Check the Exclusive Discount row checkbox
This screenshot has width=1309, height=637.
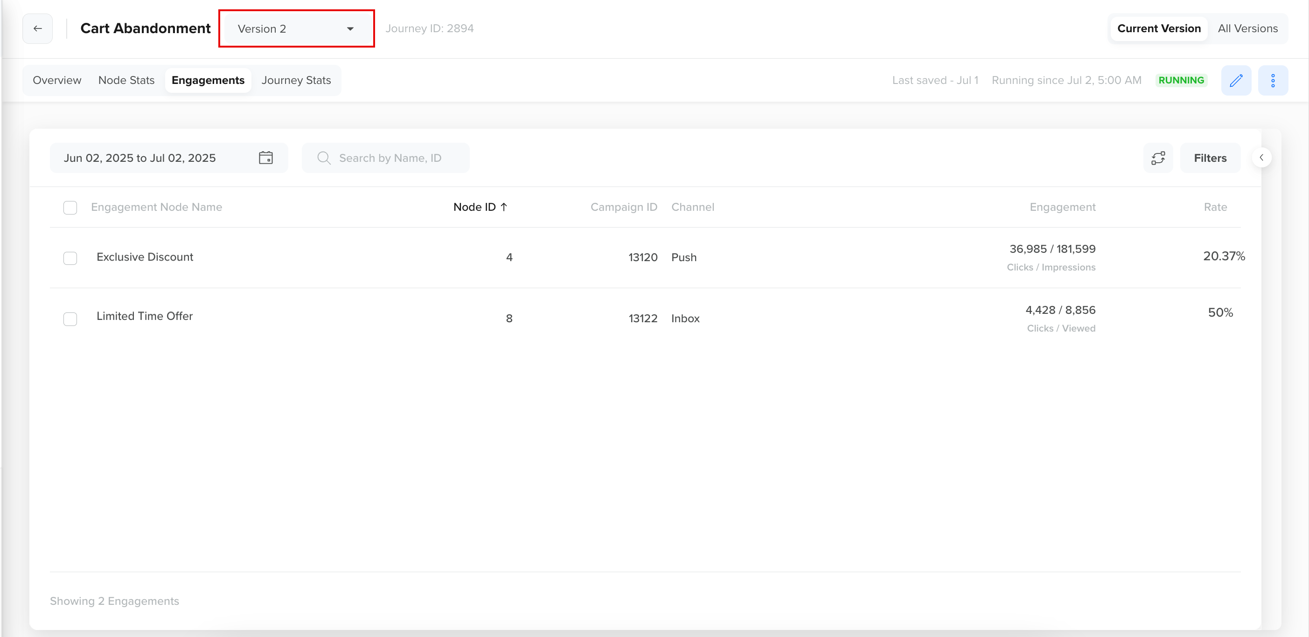(x=70, y=258)
